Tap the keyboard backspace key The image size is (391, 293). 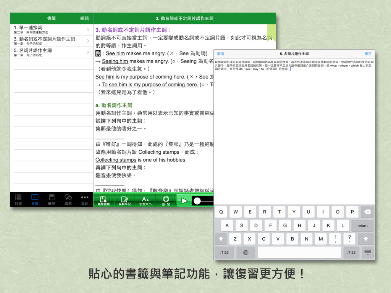[x=367, y=212]
